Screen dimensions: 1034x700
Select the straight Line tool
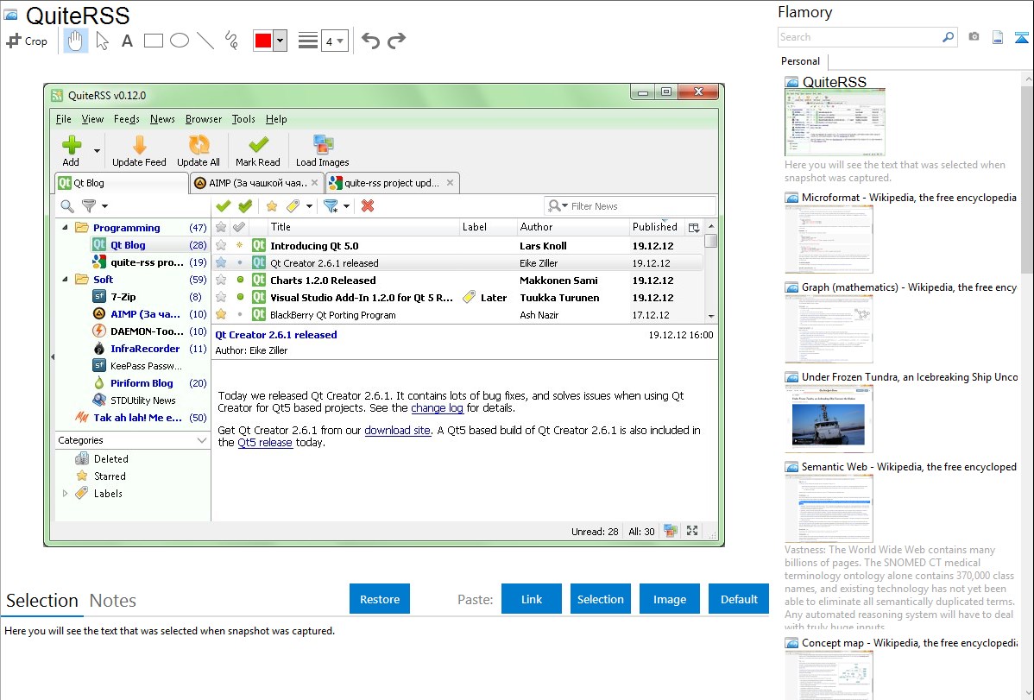[205, 41]
